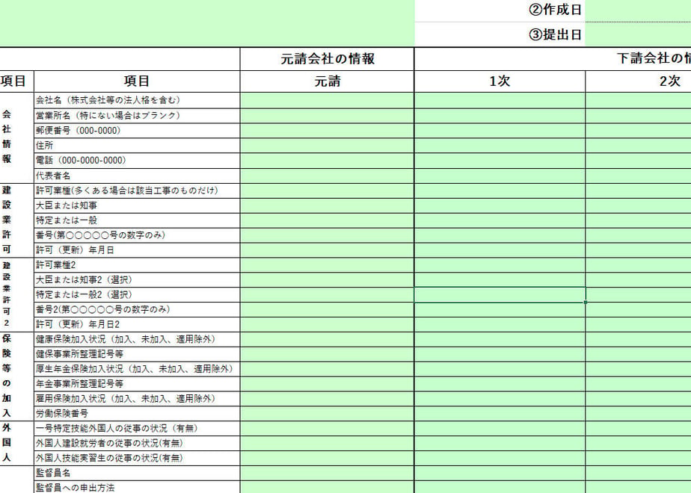Select the 外国人技能実習生の従事の状況 label
Image resolution: width=691 pixels, height=493 pixels.
pyautogui.click(x=110, y=458)
